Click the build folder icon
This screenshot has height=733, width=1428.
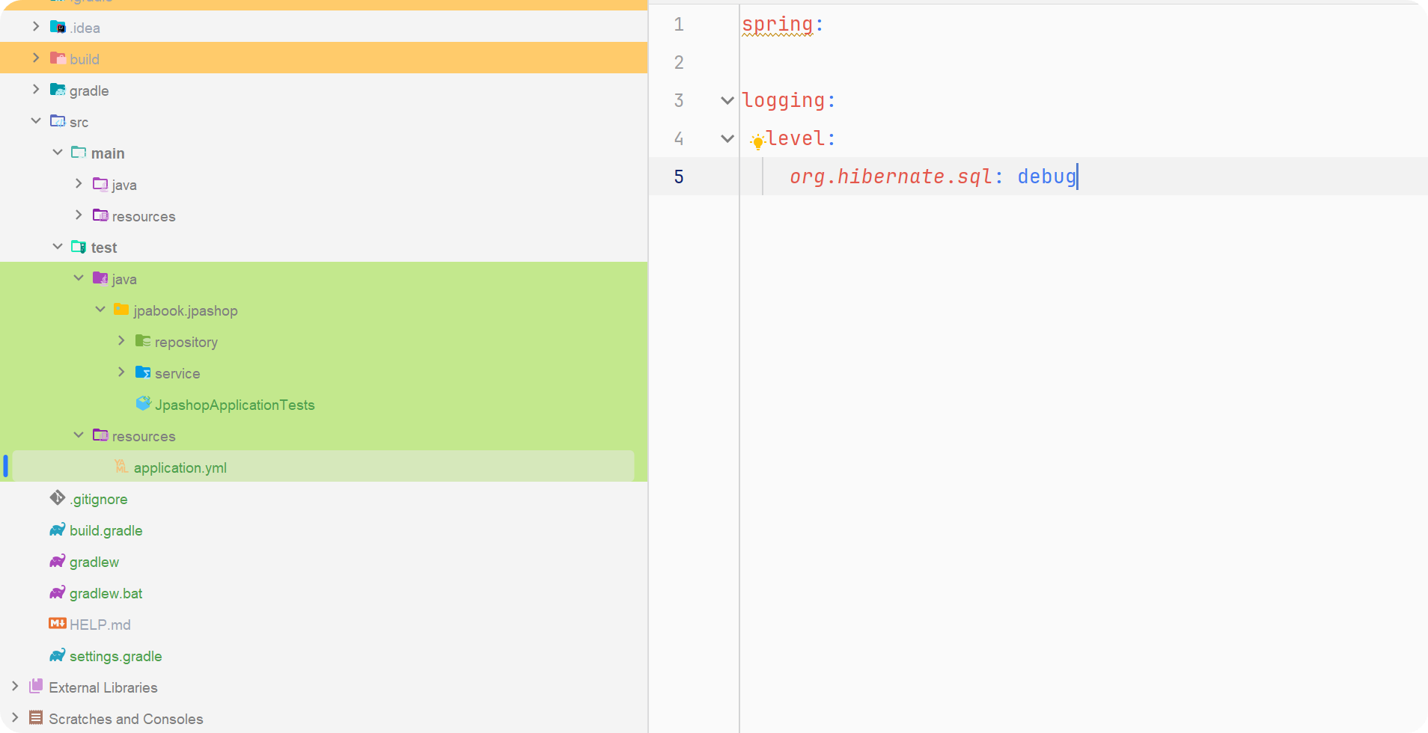[x=58, y=58]
